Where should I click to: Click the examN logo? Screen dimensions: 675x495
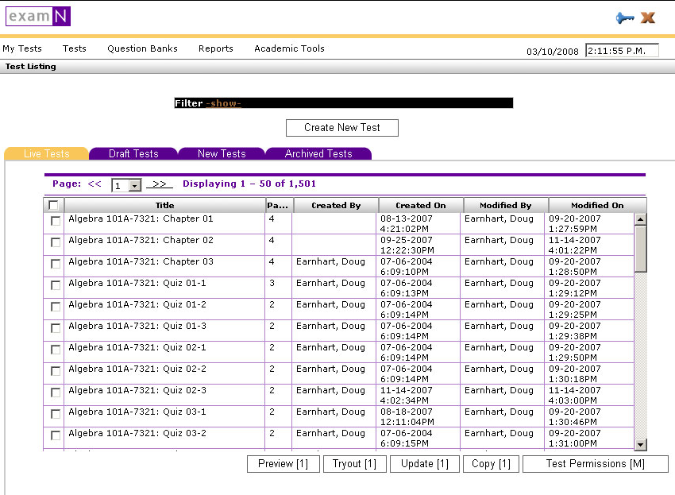pyautogui.click(x=37, y=16)
